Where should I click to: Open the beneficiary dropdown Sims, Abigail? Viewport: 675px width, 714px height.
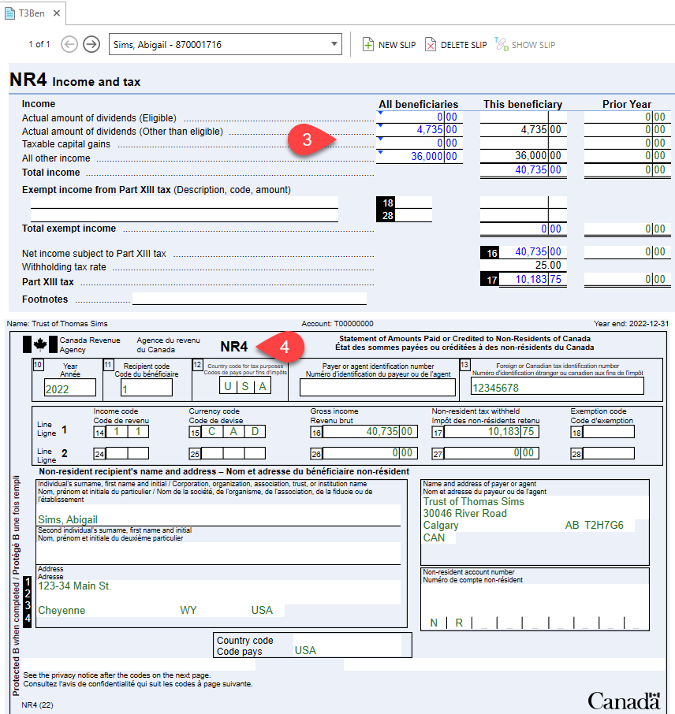point(226,45)
